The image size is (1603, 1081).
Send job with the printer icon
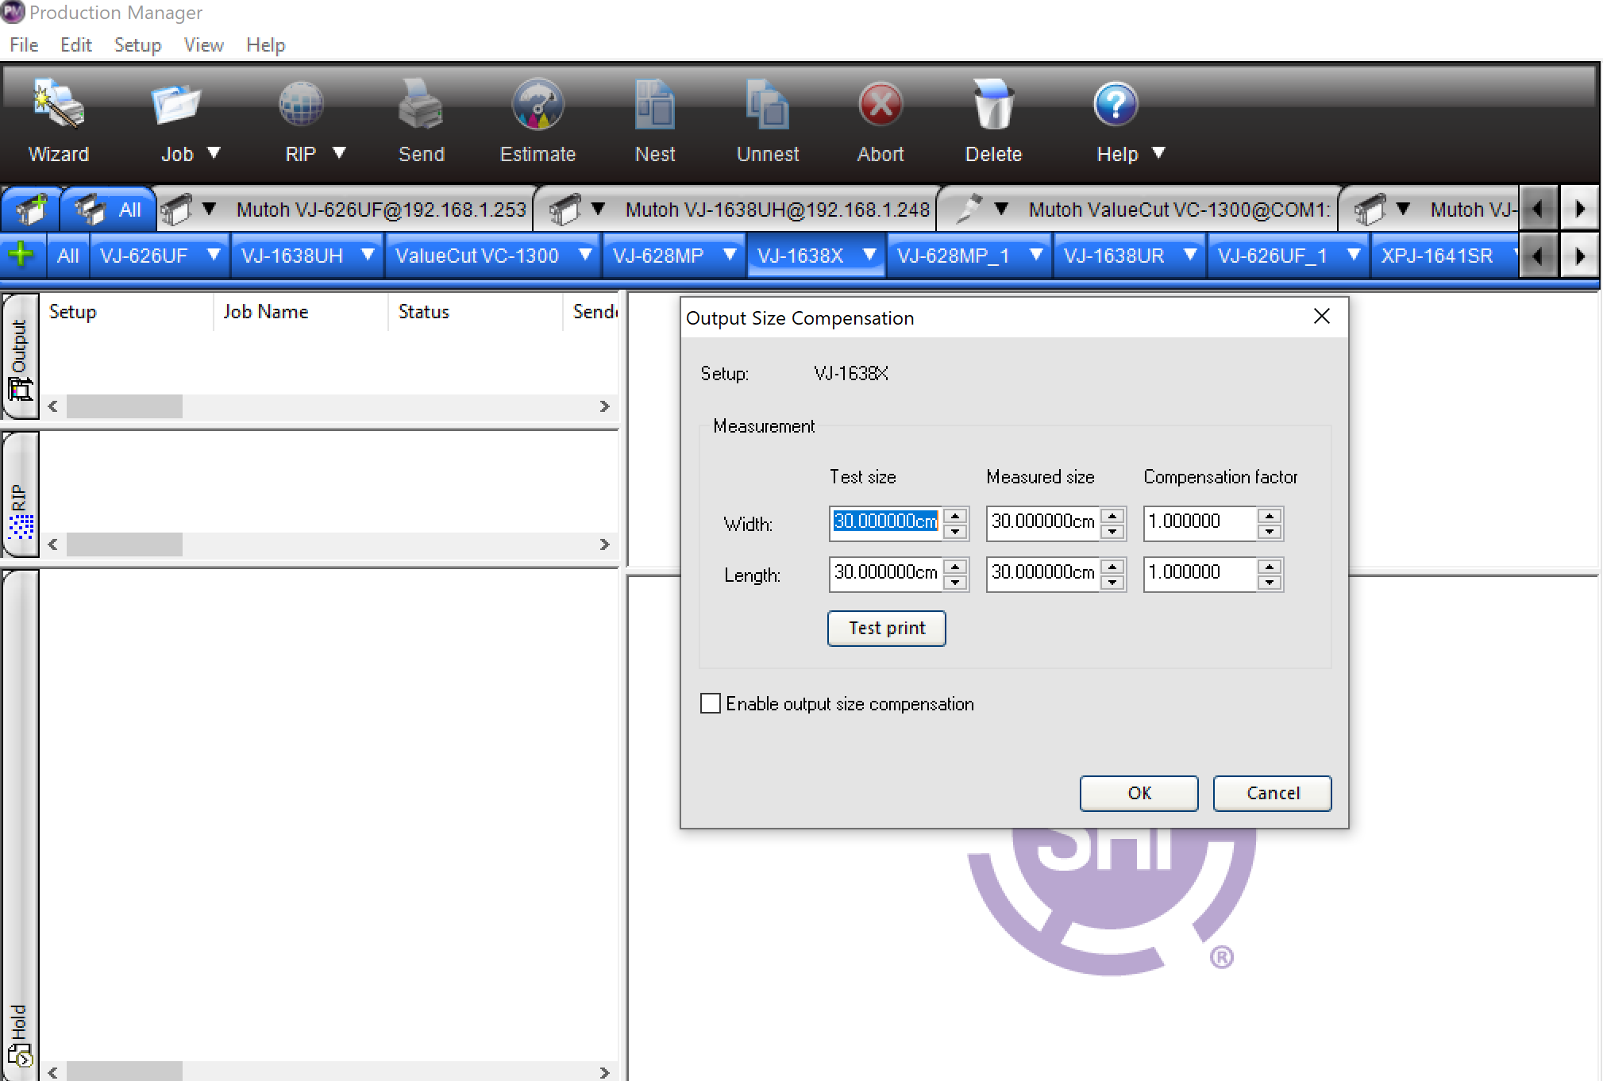point(420,104)
